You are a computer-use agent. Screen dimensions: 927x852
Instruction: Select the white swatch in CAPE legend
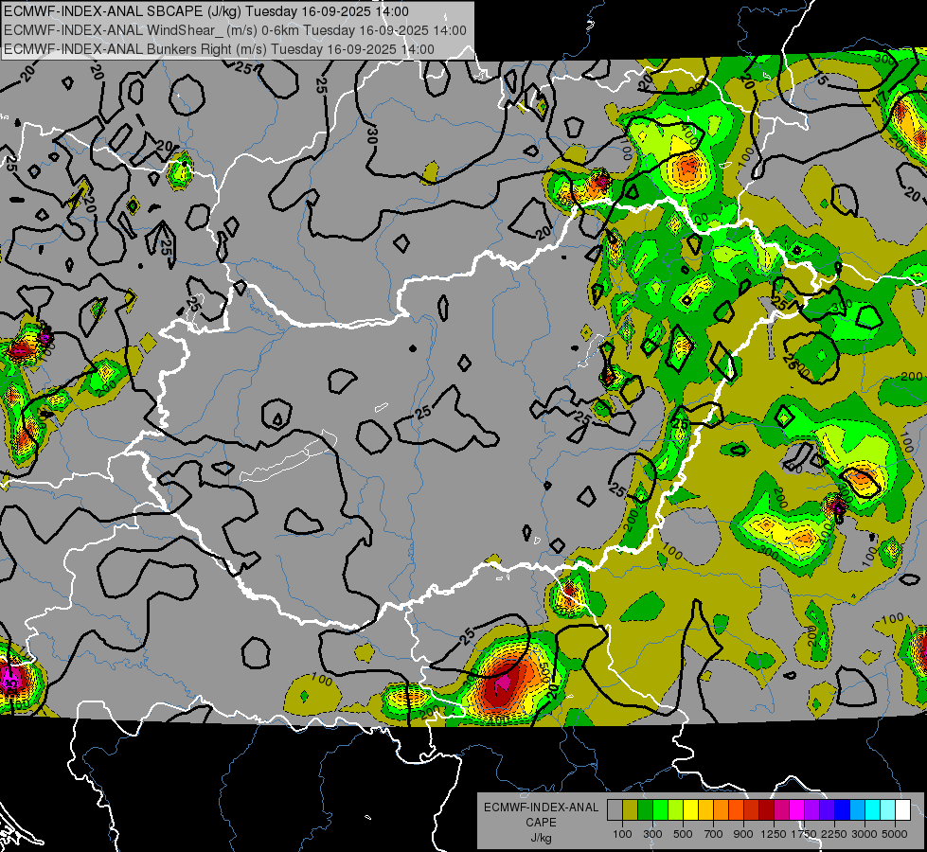pyautogui.click(x=902, y=809)
